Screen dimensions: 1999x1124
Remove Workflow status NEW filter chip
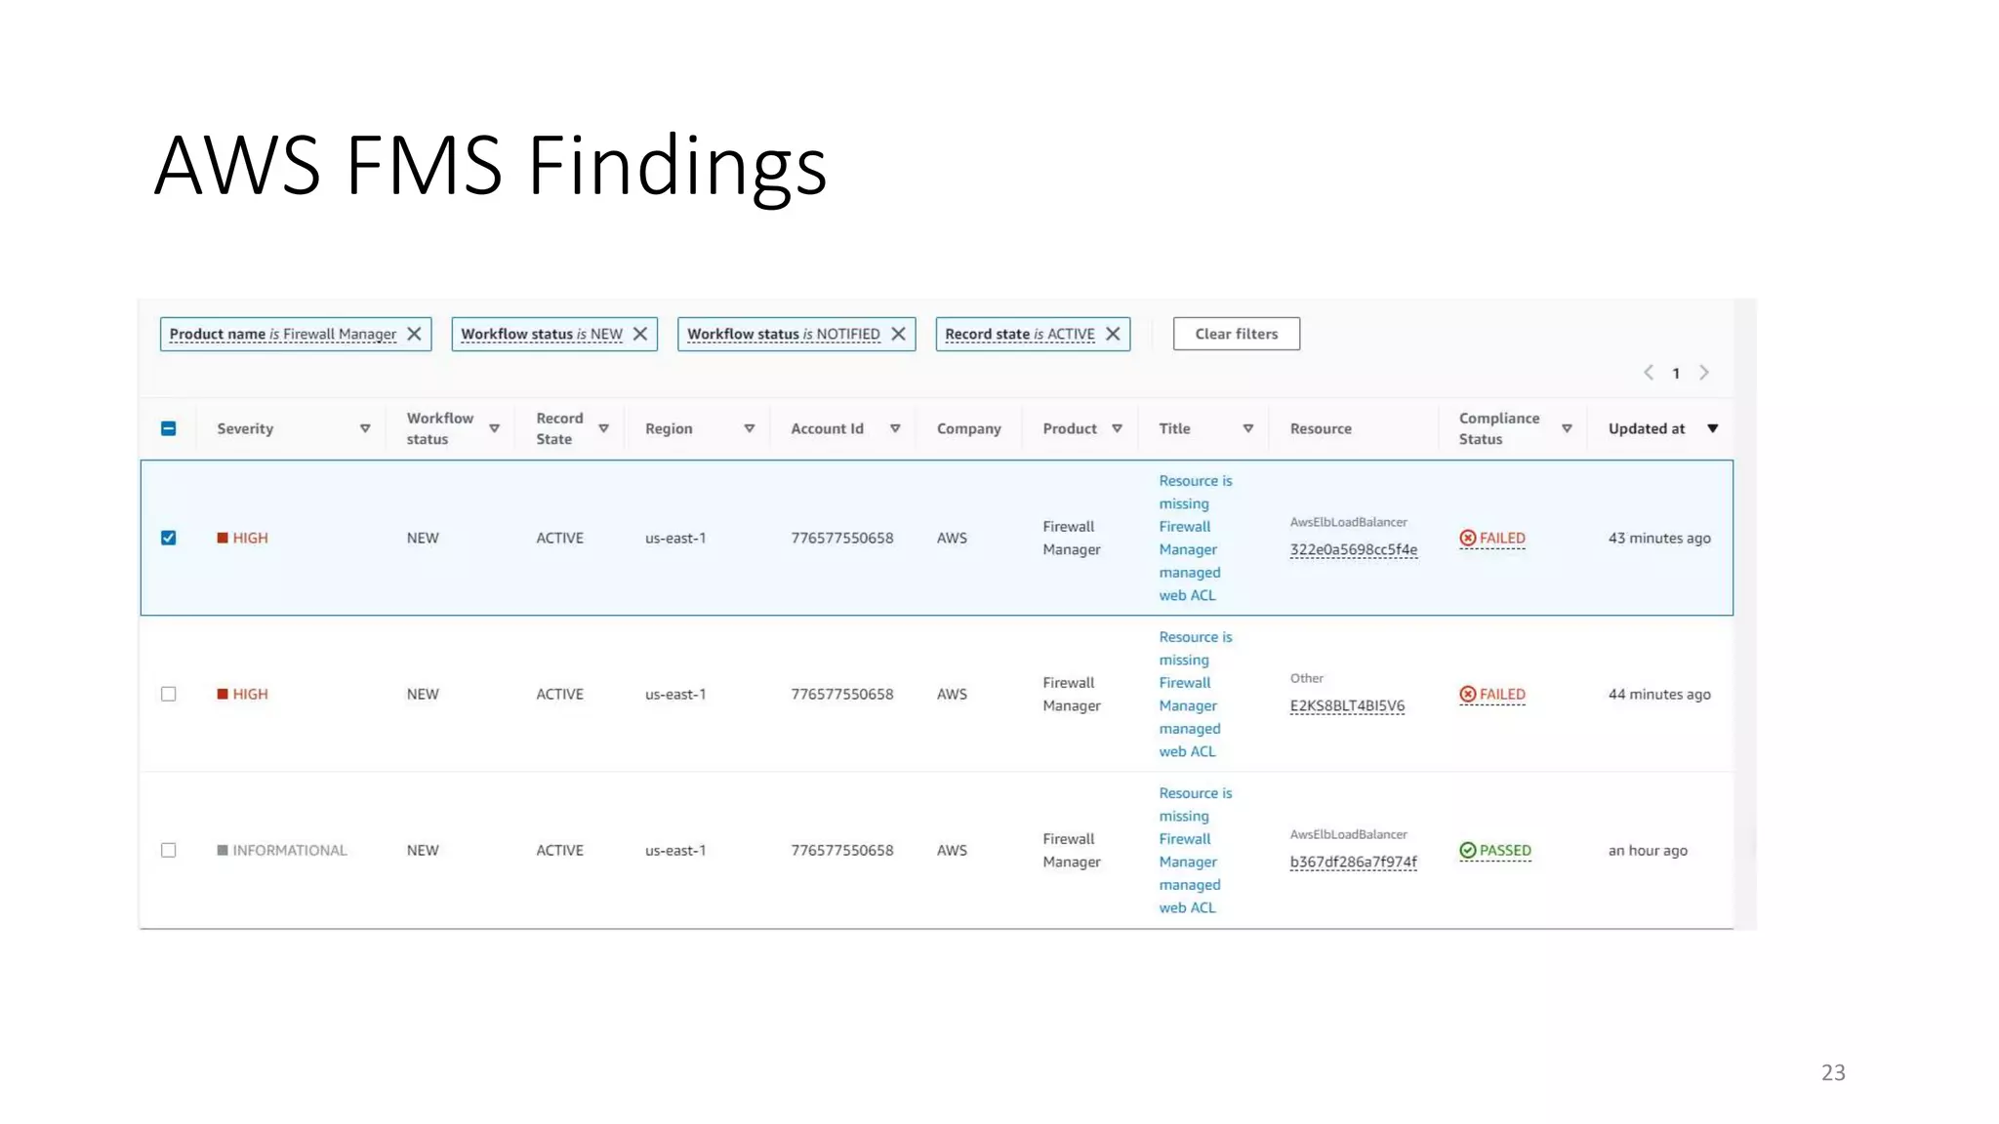(640, 334)
